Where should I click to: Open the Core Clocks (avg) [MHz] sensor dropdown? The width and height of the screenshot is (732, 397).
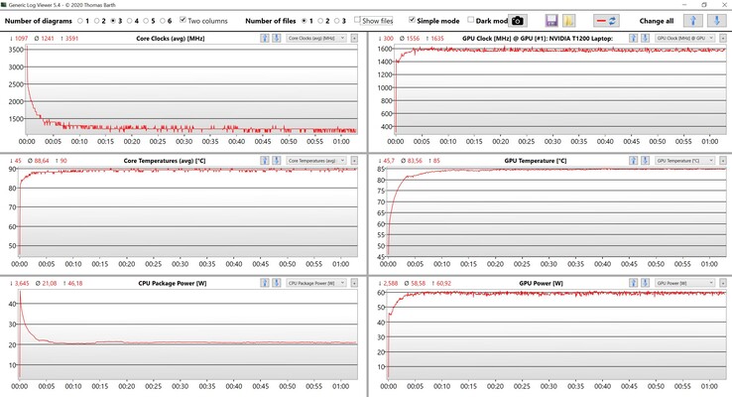click(316, 39)
